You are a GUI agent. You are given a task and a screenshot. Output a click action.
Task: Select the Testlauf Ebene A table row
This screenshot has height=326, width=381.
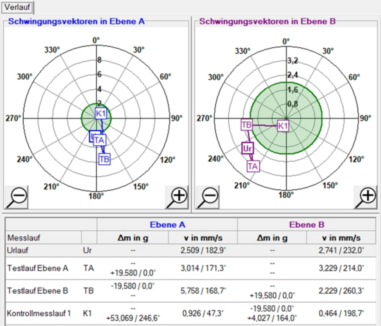[44, 268]
